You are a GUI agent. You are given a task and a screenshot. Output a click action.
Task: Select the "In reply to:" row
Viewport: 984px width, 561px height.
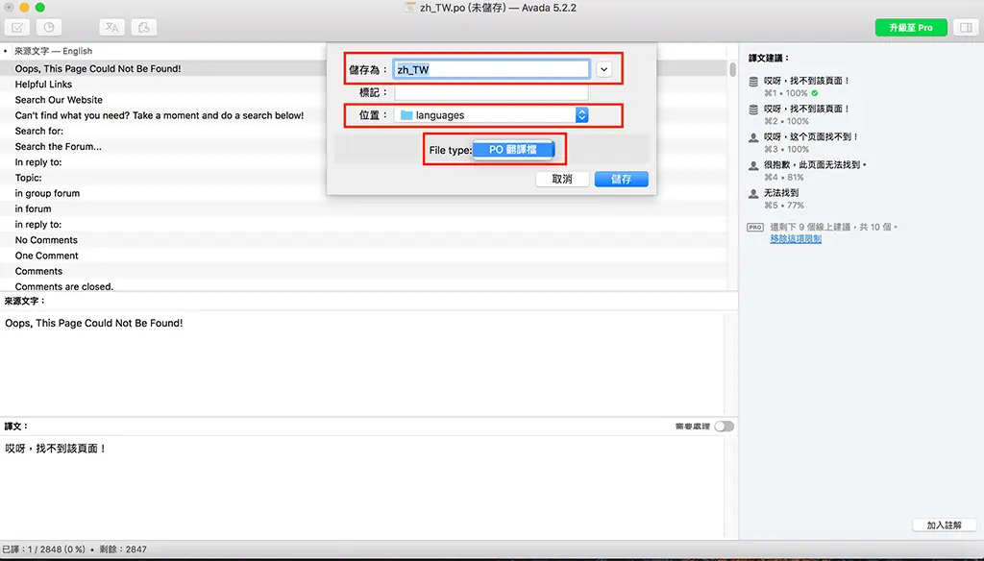click(x=364, y=162)
